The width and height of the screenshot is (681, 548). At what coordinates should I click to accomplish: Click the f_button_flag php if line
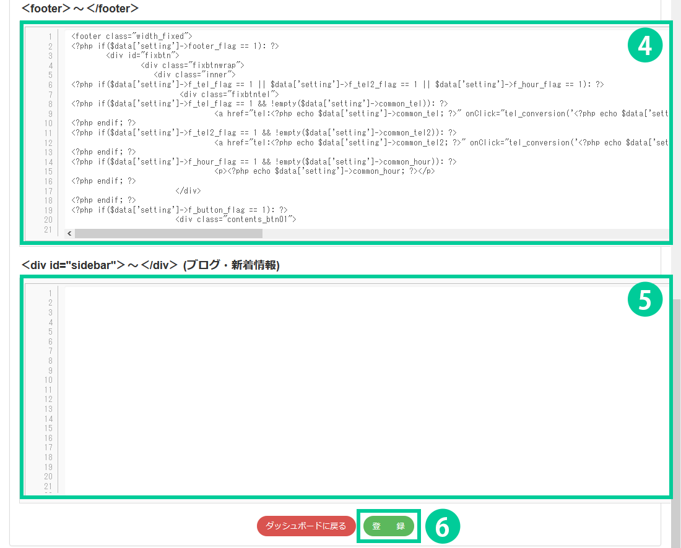(180, 210)
